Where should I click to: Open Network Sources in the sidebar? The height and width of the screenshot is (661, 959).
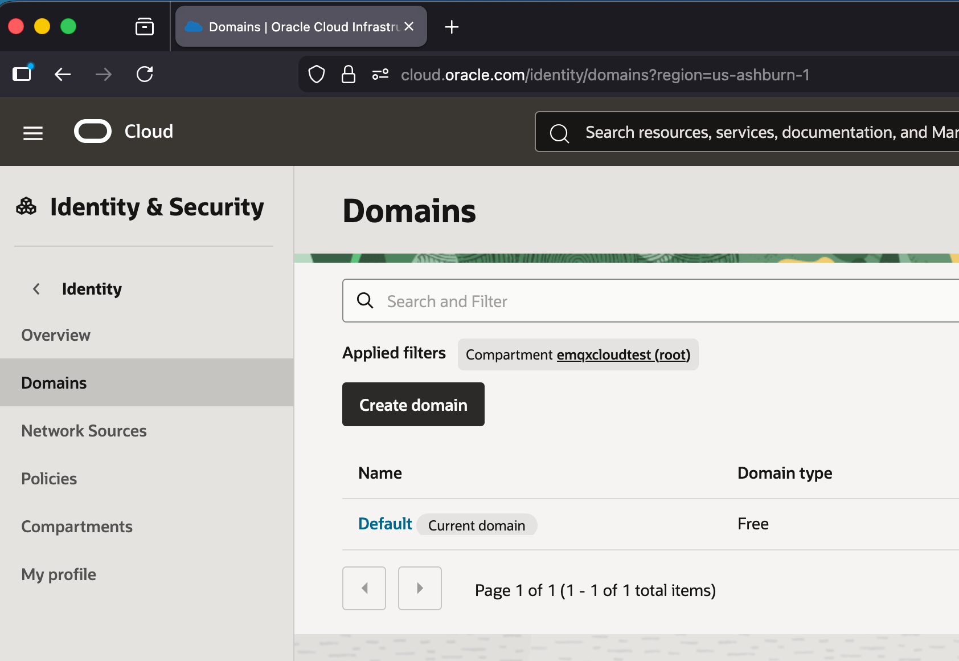click(x=84, y=431)
